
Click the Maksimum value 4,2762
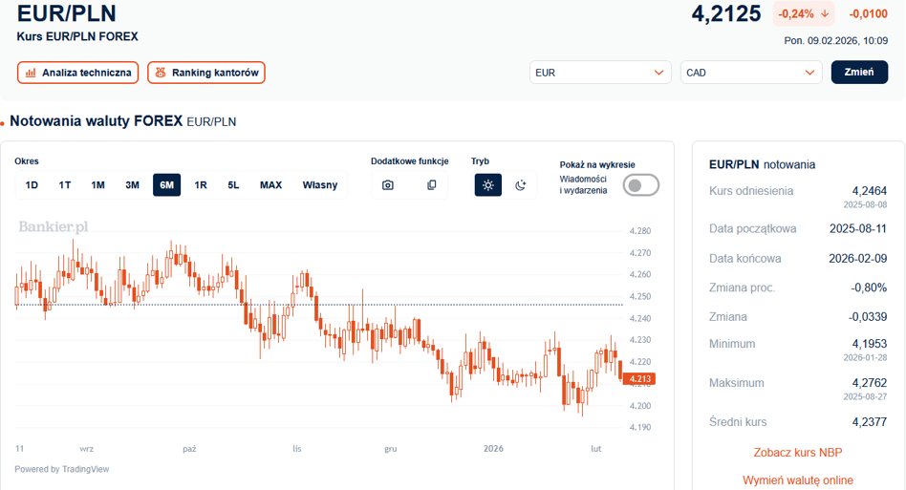tap(869, 383)
